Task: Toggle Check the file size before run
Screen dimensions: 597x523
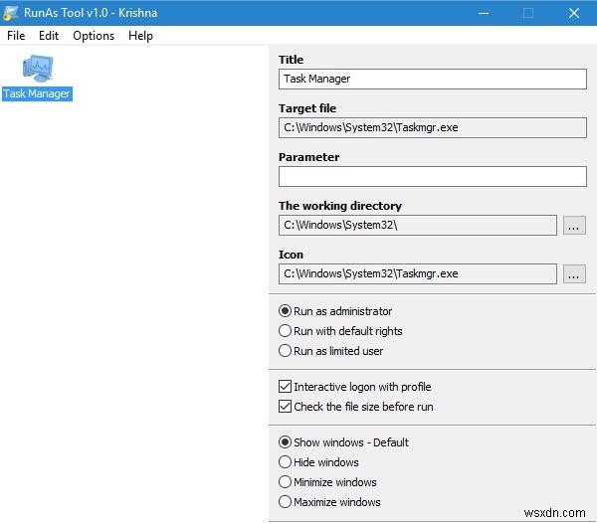Action: (x=355, y=407)
